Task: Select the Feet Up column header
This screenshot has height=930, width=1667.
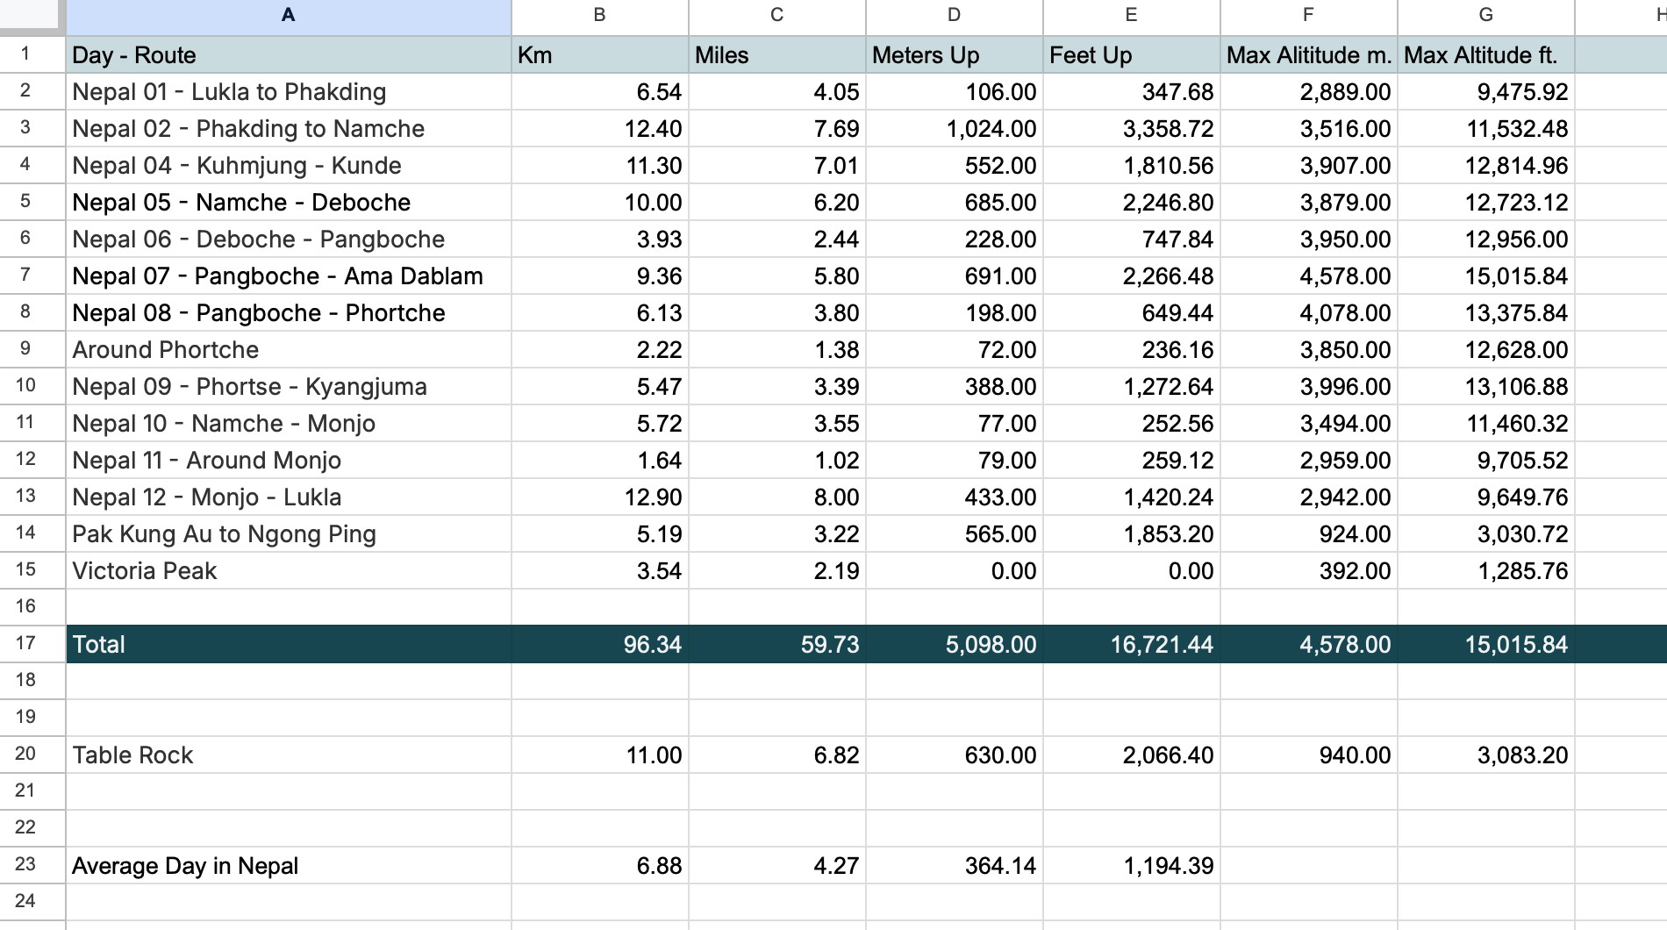Action: coord(1130,15)
